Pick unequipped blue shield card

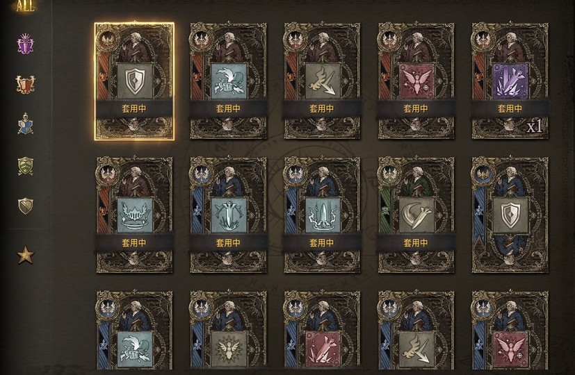[510, 215]
